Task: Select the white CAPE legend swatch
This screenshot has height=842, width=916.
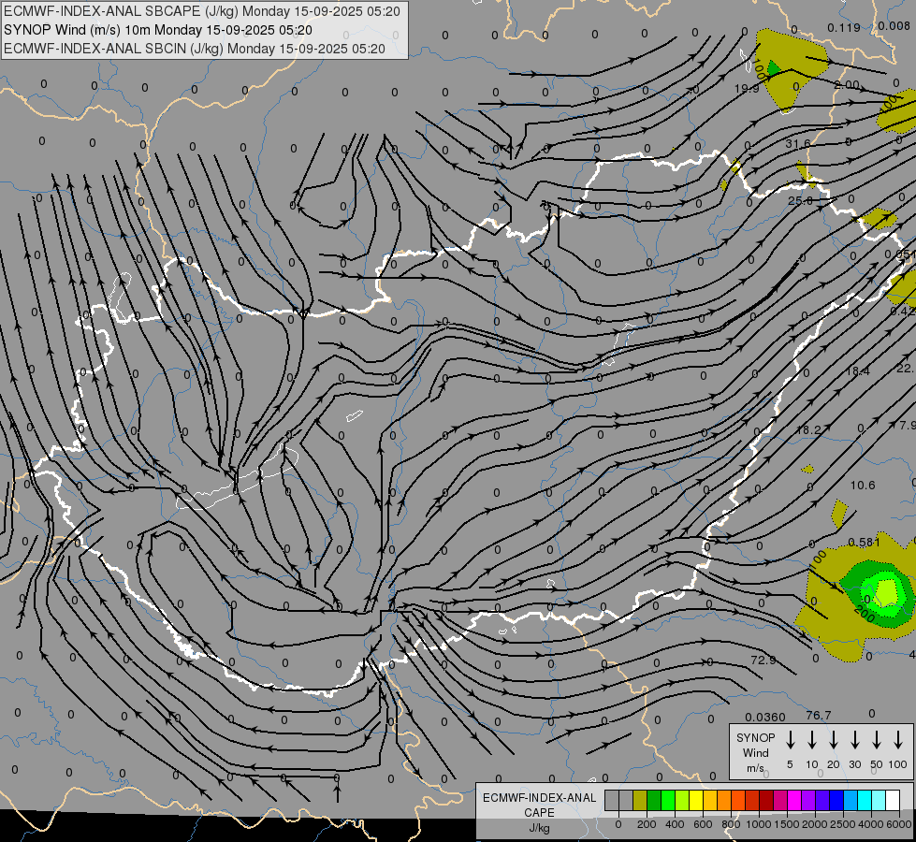Action: (x=894, y=800)
